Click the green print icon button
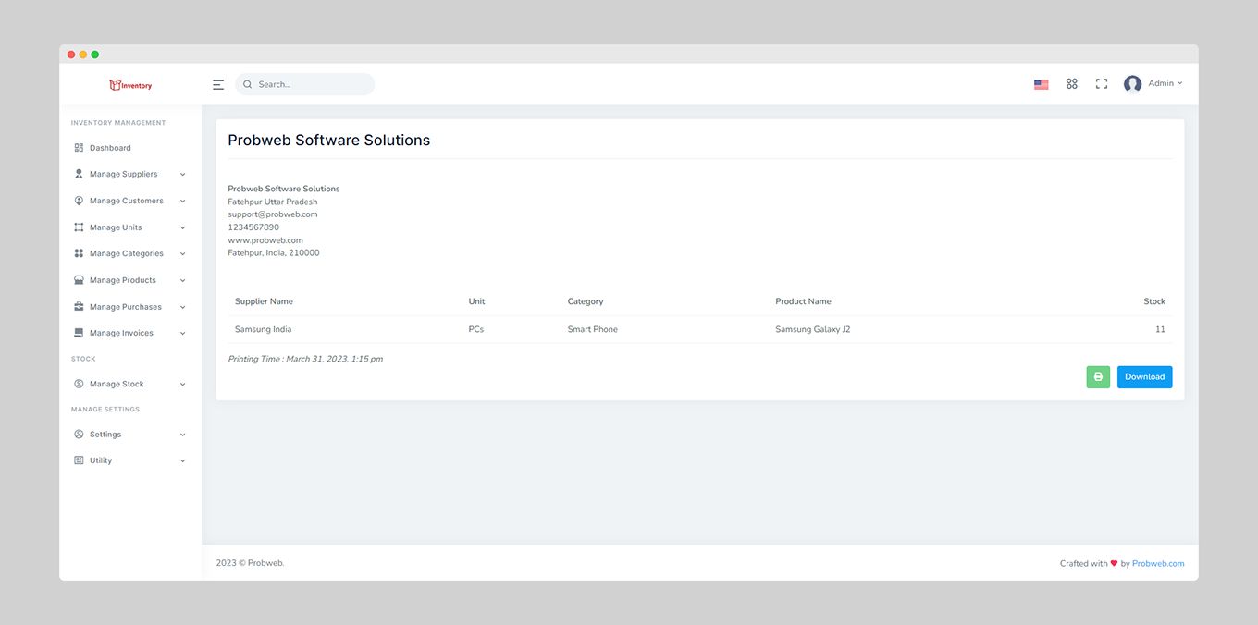 [x=1098, y=377]
